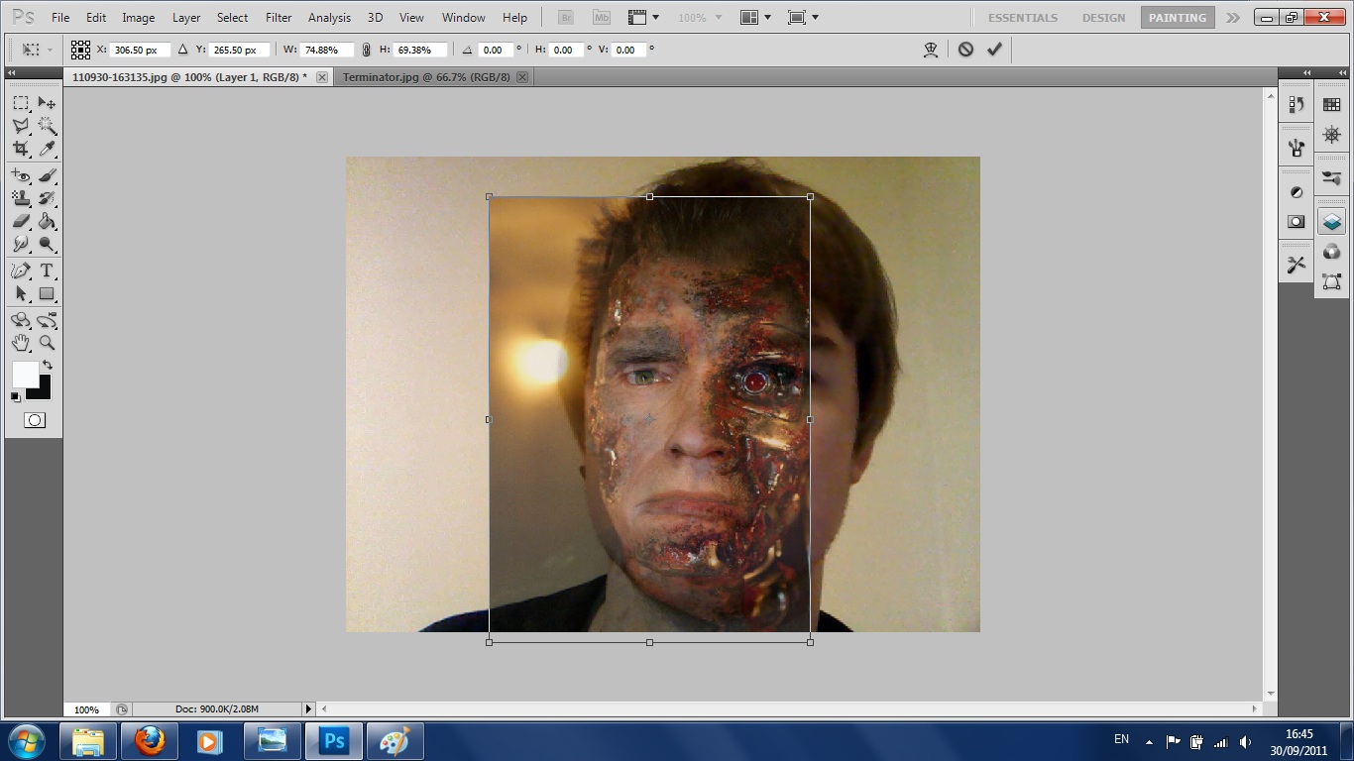Select the Brush tool
The height and width of the screenshot is (761, 1354).
[47, 175]
